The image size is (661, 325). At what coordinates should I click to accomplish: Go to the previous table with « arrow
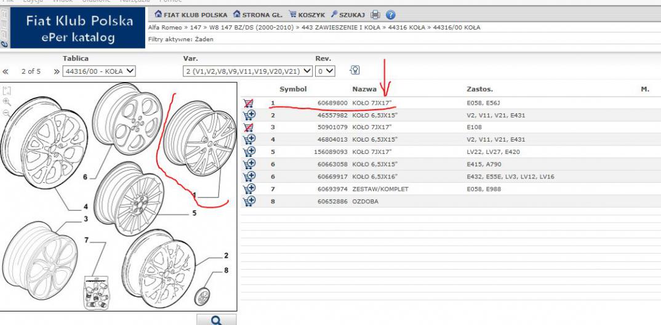(6, 71)
